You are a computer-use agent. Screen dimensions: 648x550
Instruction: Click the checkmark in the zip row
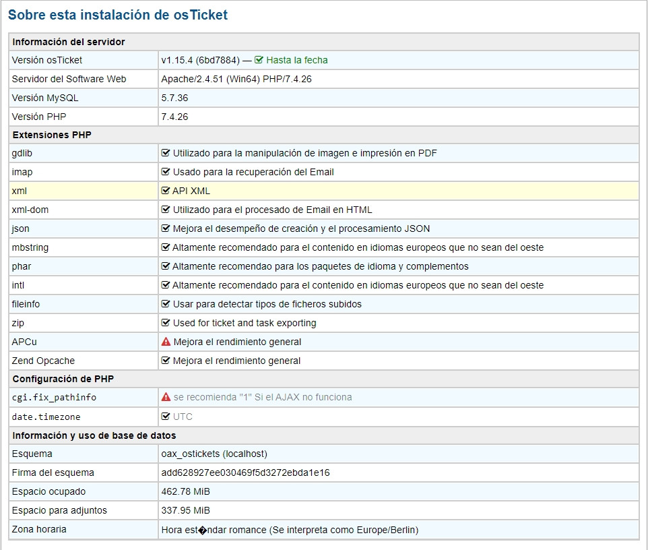[165, 323]
